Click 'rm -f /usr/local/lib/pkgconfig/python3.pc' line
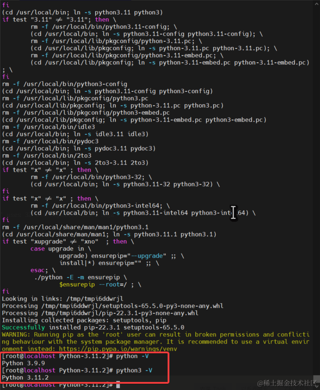Viewport: 320px width, 390px height. point(75,98)
